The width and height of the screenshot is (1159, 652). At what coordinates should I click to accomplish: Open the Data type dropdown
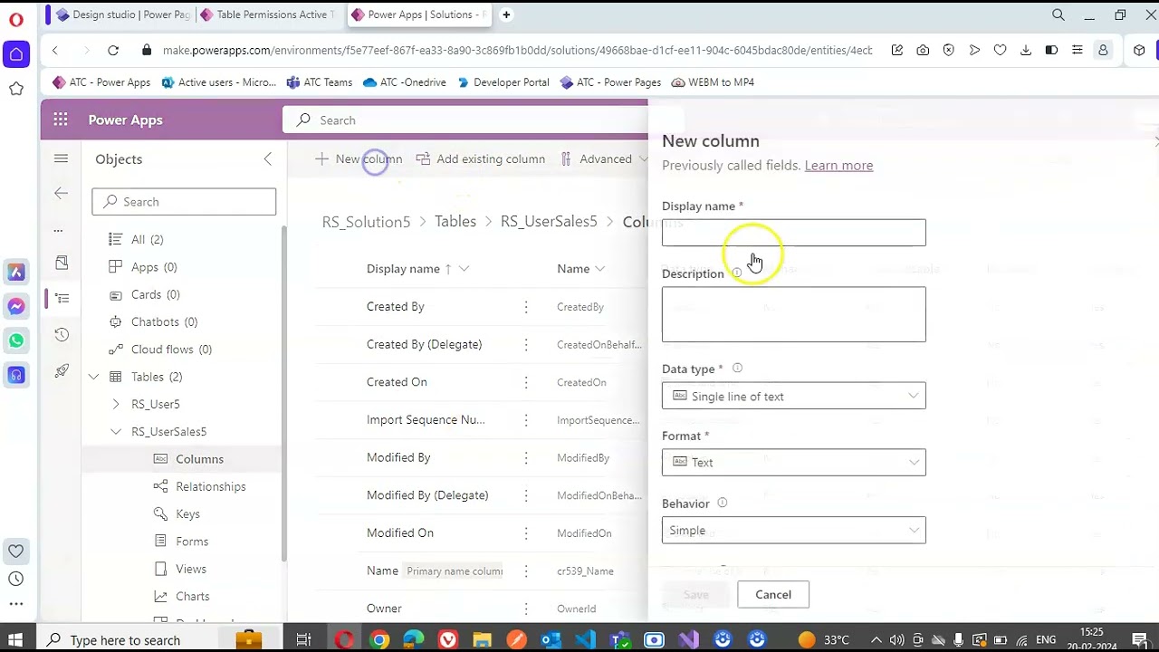(793, 396)
